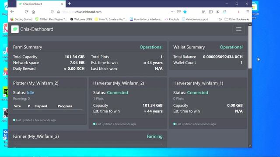Click the Progress column header in Plotter

(65, 106)
